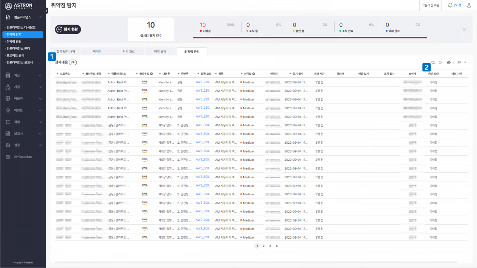Viewport: 477px width, 268px height.
Task: Go to page 3 of results
Action: (270, 246)
